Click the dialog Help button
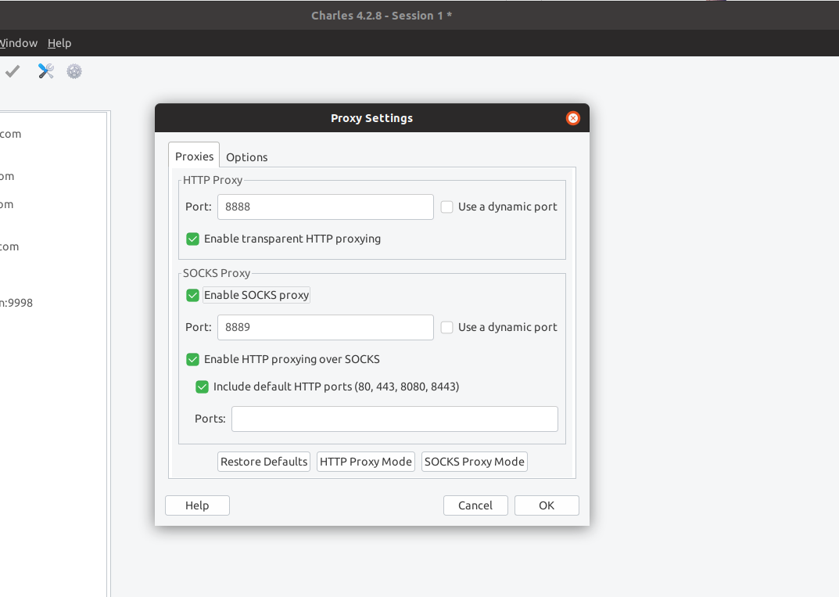Image resolution: width=839 pixels, height=597 pixels. pyautogui.click(x=198, y=505)
